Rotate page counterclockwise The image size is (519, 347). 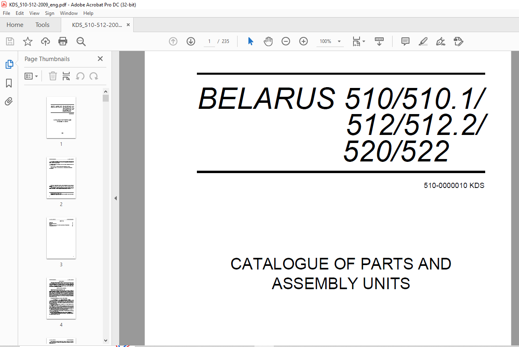coord(80,76)
